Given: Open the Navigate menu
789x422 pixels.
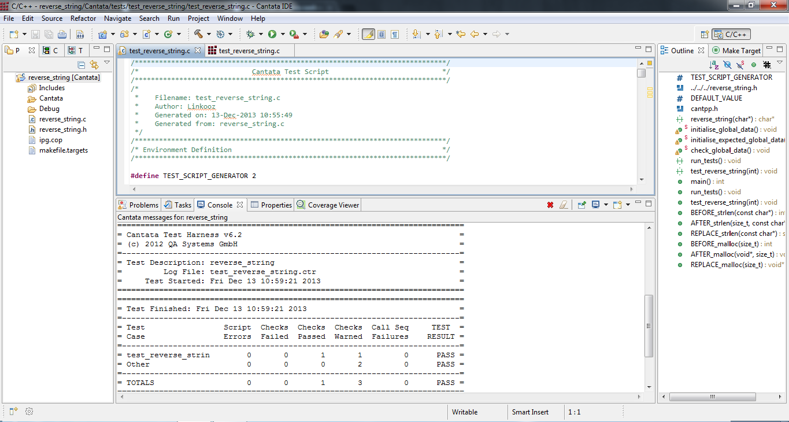Looking at the screenshot, I should (118, 18).
